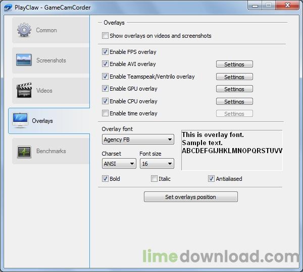
Task: Switch to the Screenshots tab
Action: coord(51,60)
